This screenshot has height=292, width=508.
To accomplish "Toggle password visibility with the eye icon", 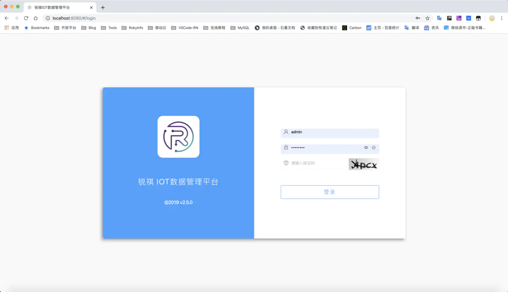I will coord(366,148).
